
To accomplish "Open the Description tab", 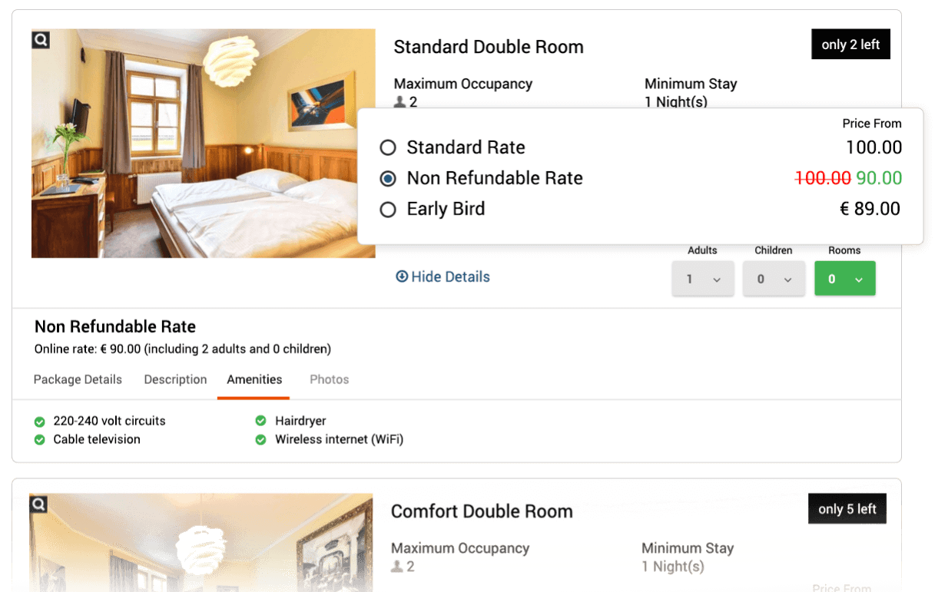I will [175, 379].
